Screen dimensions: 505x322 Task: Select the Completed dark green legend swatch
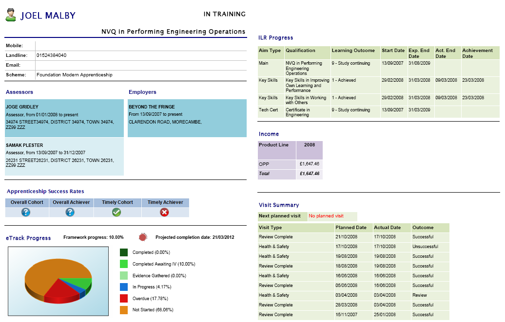pyautogui.click(x=124, y=252)
